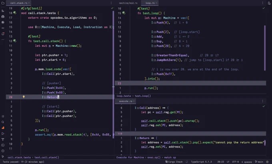Open the Terminal tool window
This screenshot has height=164, width=272.
pos(3,145)
